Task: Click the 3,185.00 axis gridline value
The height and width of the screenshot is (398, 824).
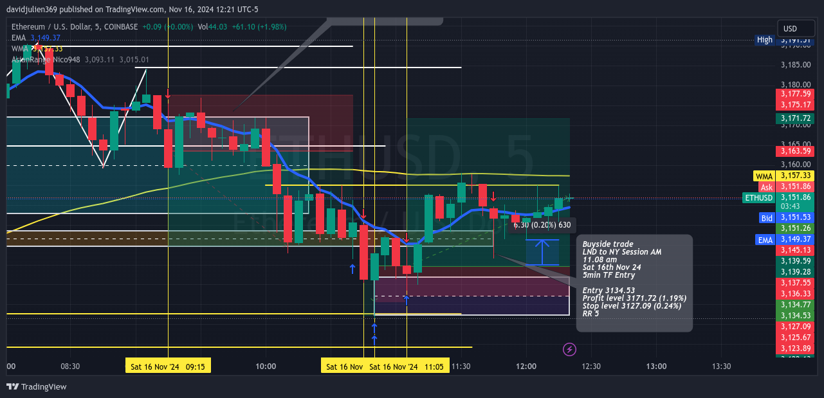Action: click(795, 65)
